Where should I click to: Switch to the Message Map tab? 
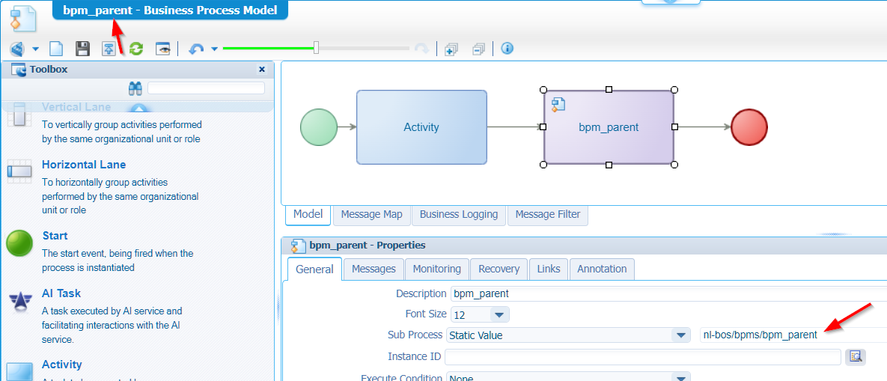pyautogui.click(x=371, y=214)
